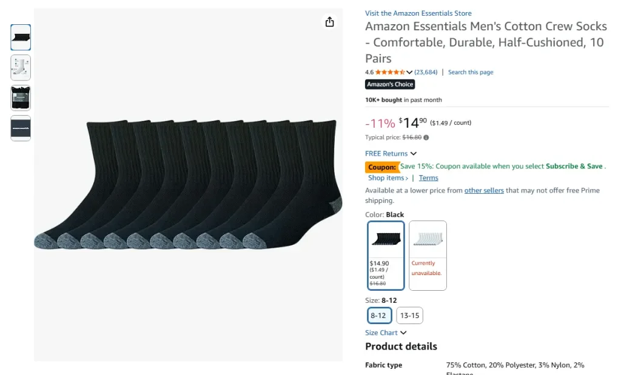This screenshot has height=375, width=621.
Task: Select size 13-15
Action: coord(409,315)
